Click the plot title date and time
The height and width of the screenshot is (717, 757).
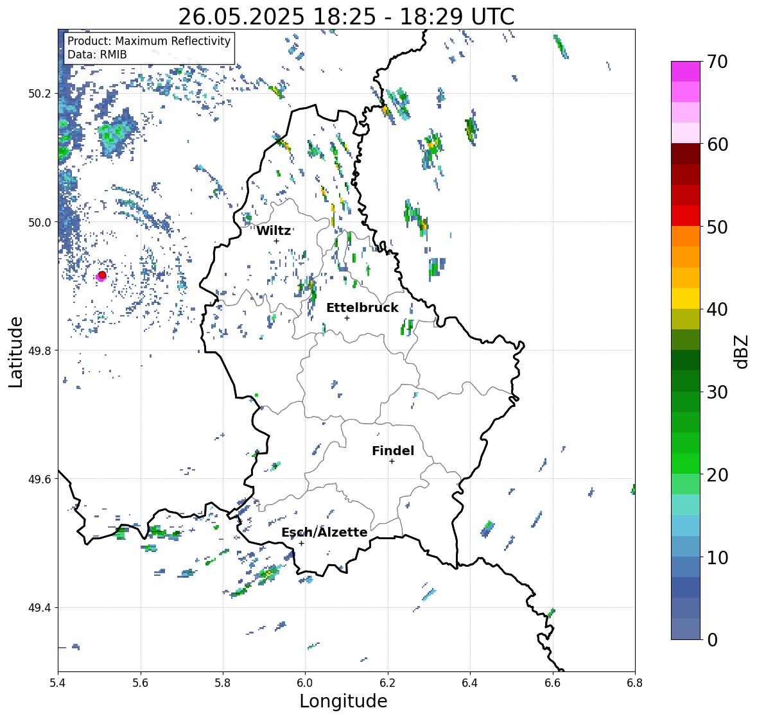point(346,17)
